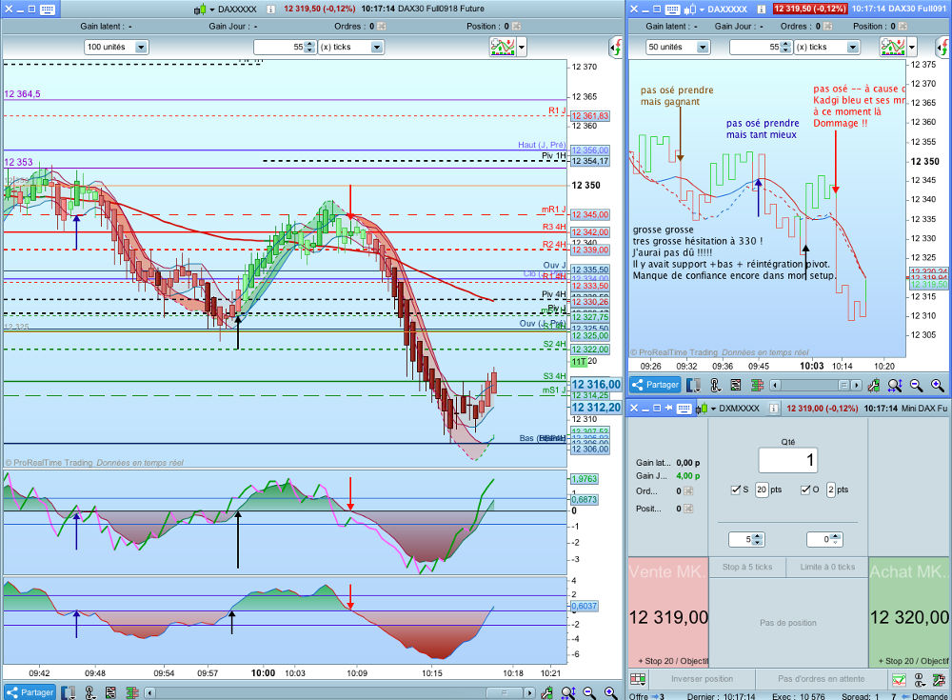
Task: Open wrench settings icon in right chart toolbar
Action: click(x=874, y=385)
